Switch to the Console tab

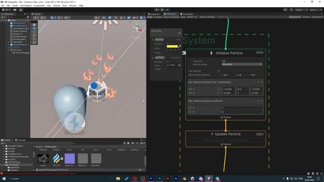coord(20,140)
